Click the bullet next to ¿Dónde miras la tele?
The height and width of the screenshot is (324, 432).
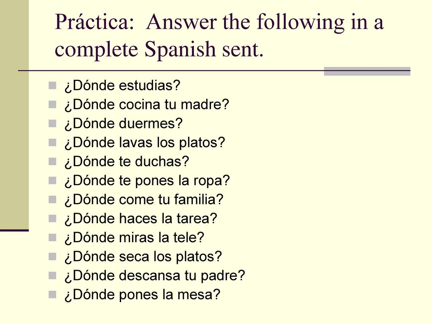tap(52, 238)
